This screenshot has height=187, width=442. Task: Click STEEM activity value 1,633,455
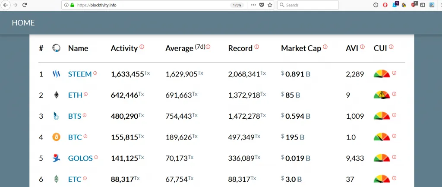127,74
